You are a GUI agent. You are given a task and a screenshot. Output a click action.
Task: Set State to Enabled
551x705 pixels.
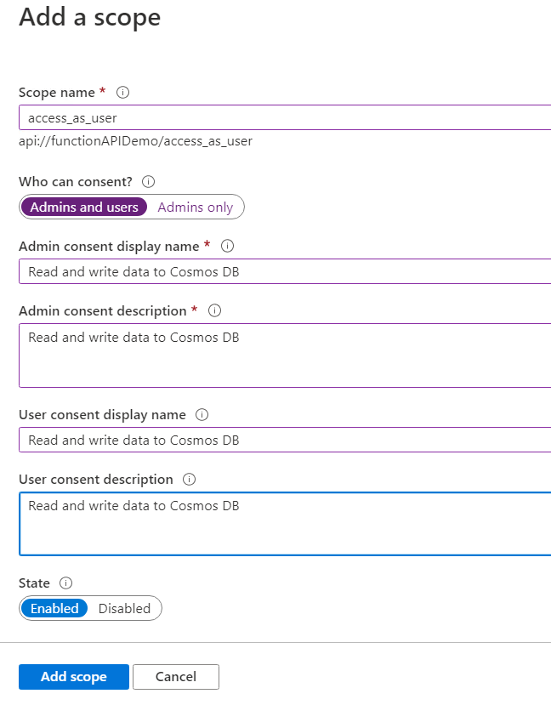point(54,608)
